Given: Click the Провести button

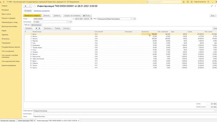Looking at the screenshot, I should tap(57, 16).
